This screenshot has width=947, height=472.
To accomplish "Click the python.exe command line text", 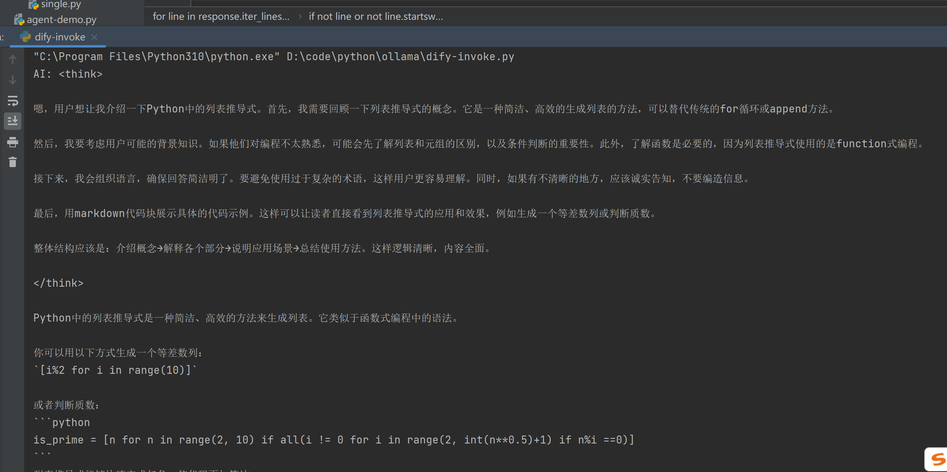I will click(274, 57).
